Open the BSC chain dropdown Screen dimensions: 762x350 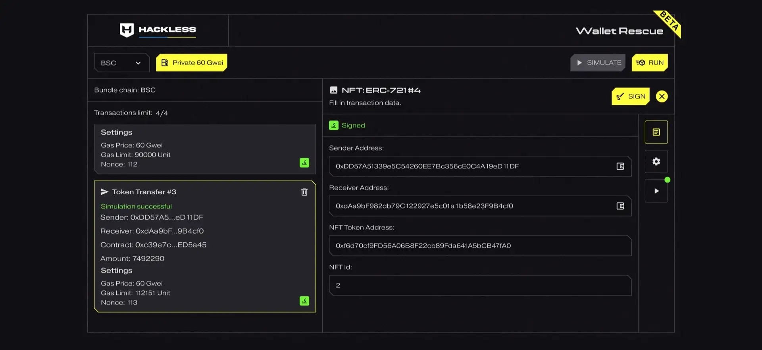tap(121, 63)
